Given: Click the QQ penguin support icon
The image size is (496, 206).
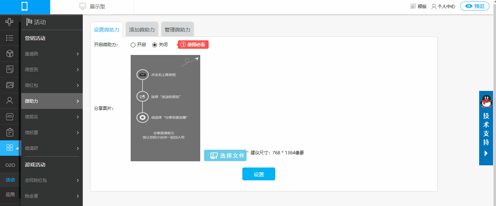Looking at the screenshot, I should (x=486, y=101).
